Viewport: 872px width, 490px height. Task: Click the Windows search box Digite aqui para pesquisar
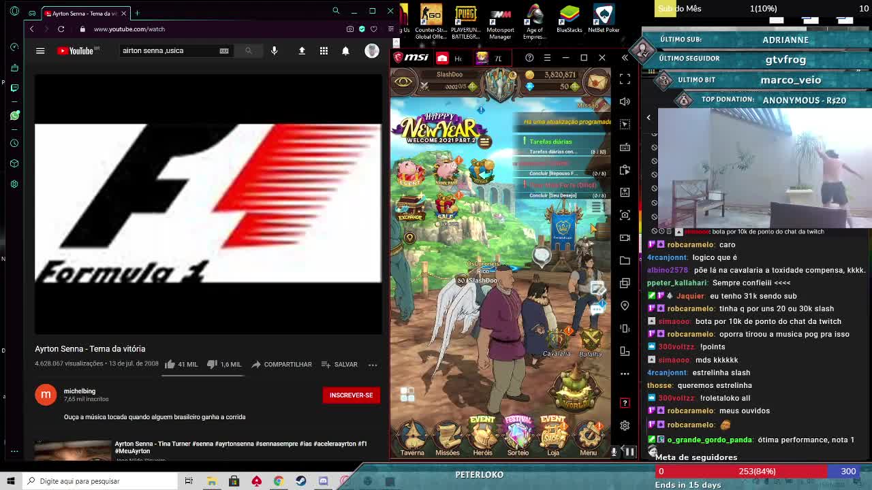(x=100, y=481)
